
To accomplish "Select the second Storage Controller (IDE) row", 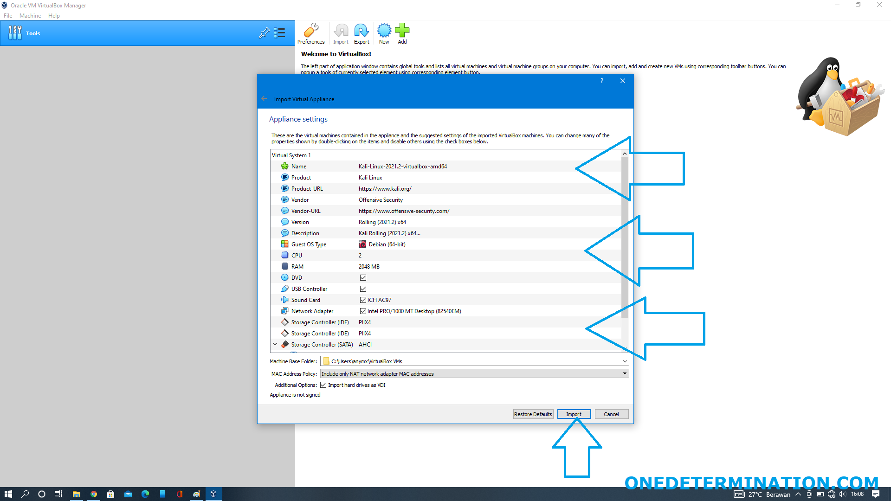I will 445,333.
